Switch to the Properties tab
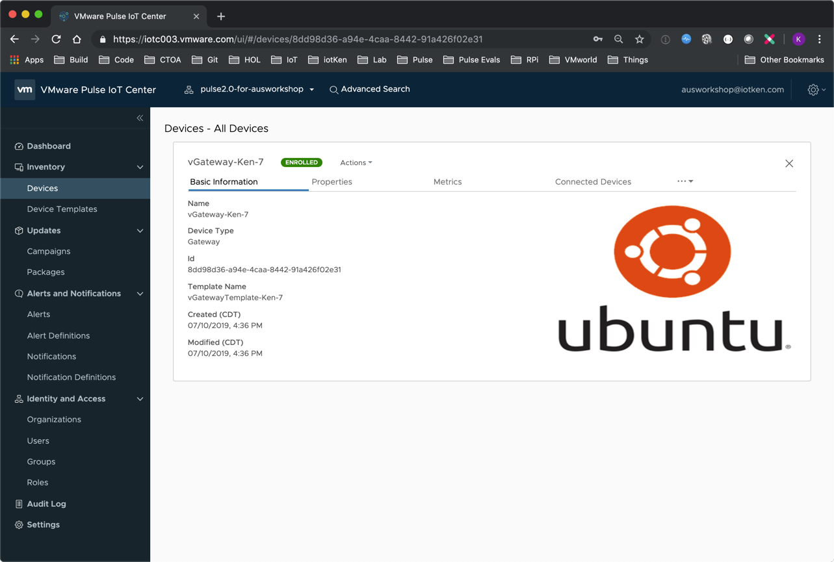This screenshot has width=834, height=562. tap(332, 182)
